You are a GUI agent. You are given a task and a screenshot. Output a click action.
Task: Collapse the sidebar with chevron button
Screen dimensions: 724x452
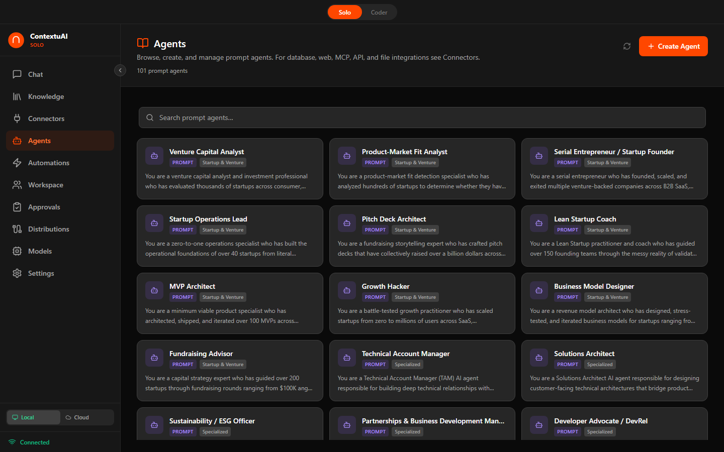120,70
